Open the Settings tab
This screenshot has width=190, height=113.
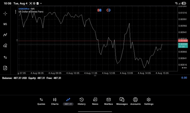(149, 101)
